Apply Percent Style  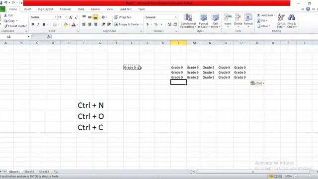[156, 24]
